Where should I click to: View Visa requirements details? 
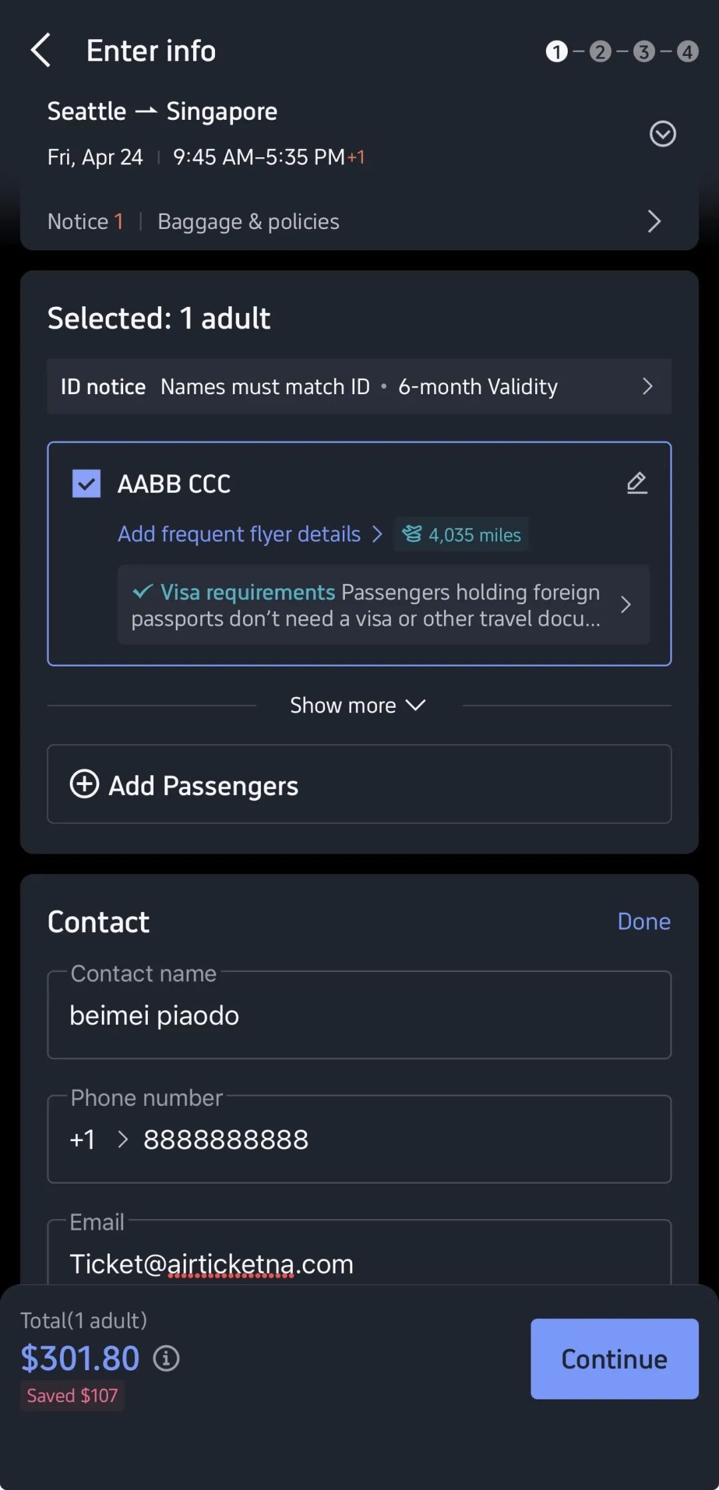(x=383, y=605)
